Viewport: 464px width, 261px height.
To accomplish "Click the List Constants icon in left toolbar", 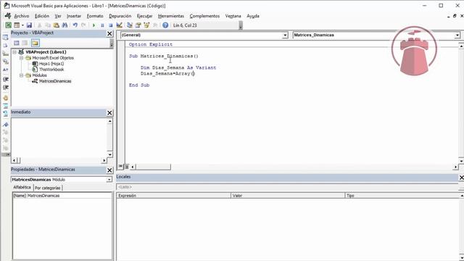I will 5,45.
